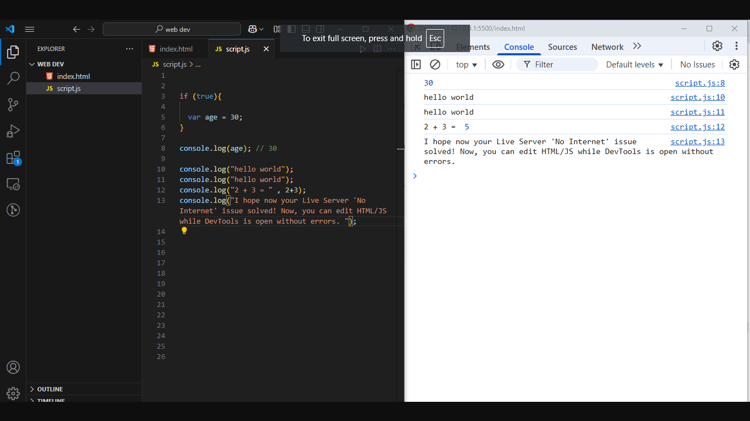Open the Extensions view with badge

[13, 158]
